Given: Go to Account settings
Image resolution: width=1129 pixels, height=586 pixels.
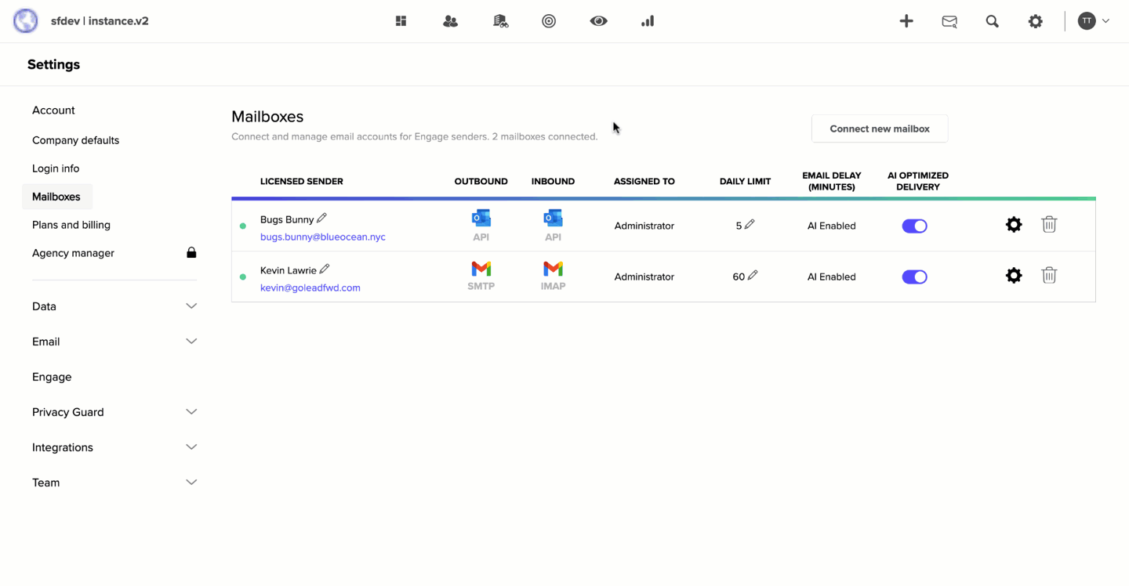Looking at the screenshot, I should (x=53, y=110).
